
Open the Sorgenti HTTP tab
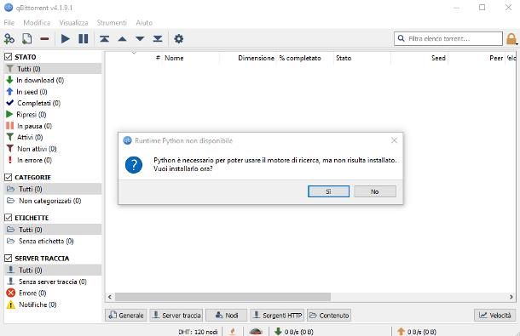pyautogui.click(x=277, y=315)
